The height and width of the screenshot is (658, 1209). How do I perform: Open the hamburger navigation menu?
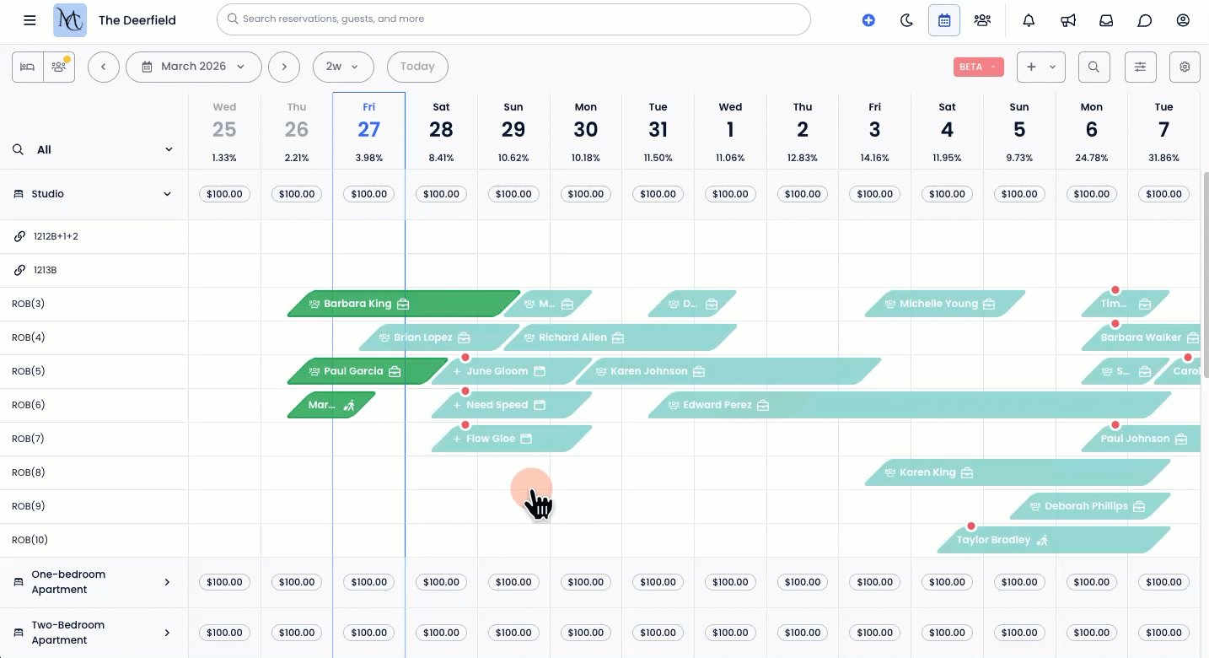tap(30, 20)
